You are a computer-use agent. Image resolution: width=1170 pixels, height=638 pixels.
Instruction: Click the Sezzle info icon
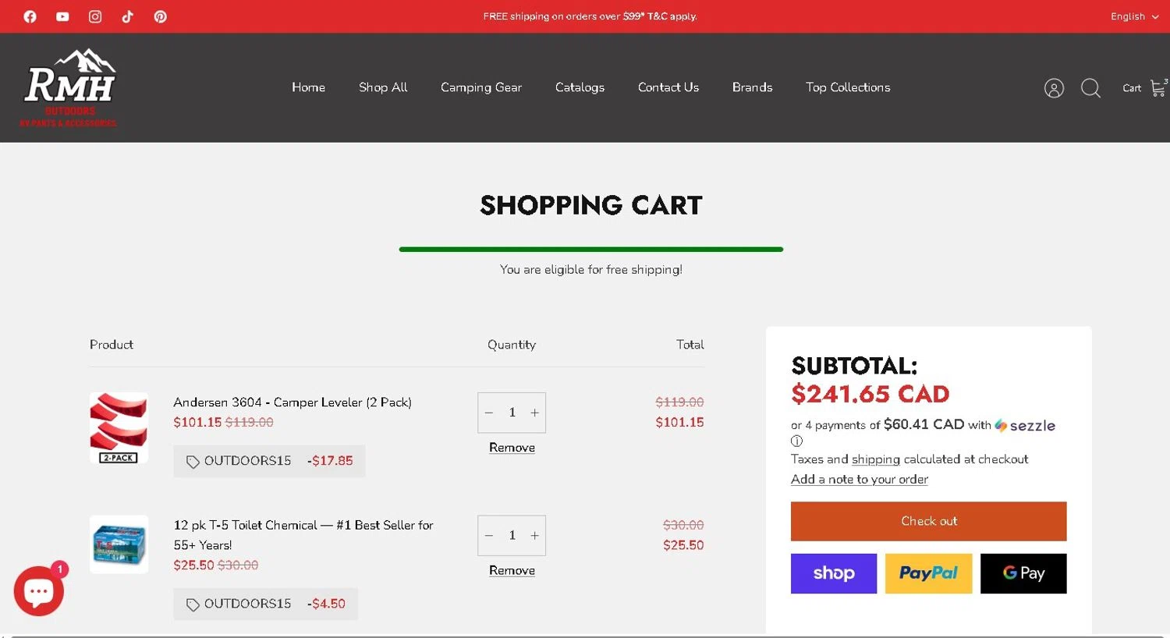(796, 441)
